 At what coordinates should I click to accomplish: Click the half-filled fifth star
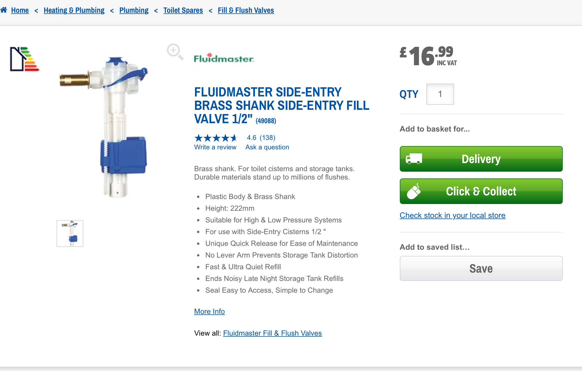tap(234, 138)
